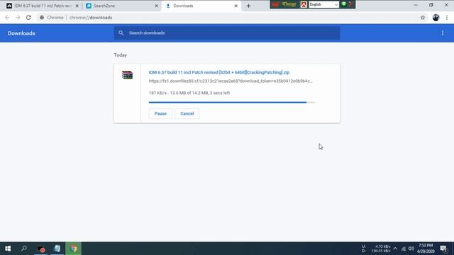
Task: Click the '13.6 MB of 14.2 MB' status text
Action: tap(189, 93)
